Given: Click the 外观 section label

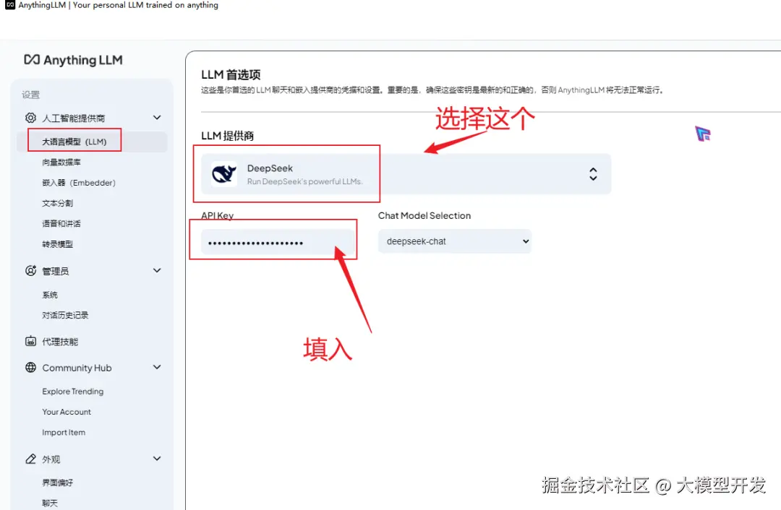Looking at the screenshot, I should (x=51, y=459).
